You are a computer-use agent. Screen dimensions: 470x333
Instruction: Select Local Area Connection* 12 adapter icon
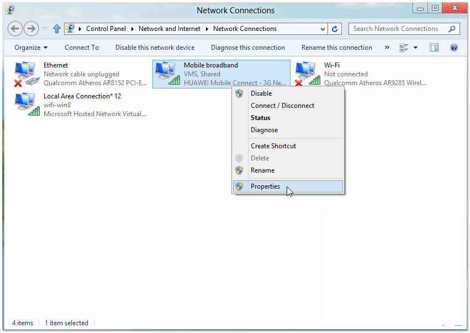[x=27, y=104]
